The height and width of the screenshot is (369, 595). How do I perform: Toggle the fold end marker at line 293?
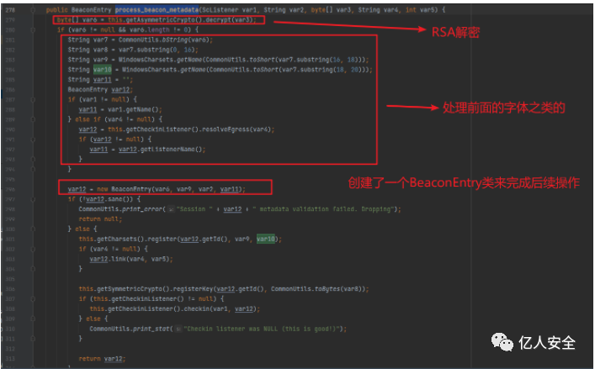pyautogui.click(x=33, y=159)
